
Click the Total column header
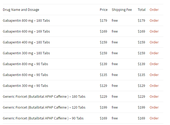(142, 10)
